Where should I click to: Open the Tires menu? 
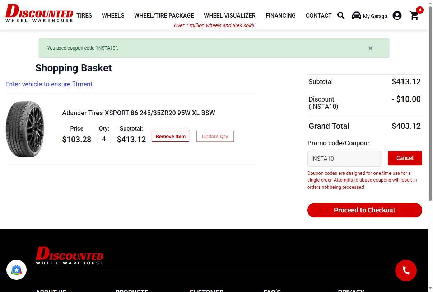coord(84,15)
